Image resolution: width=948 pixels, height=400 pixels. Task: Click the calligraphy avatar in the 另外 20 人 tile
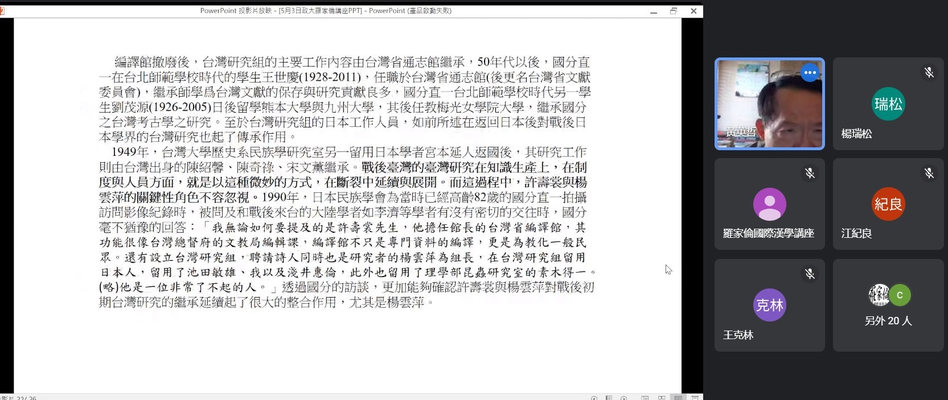click(x=879, y=295)
